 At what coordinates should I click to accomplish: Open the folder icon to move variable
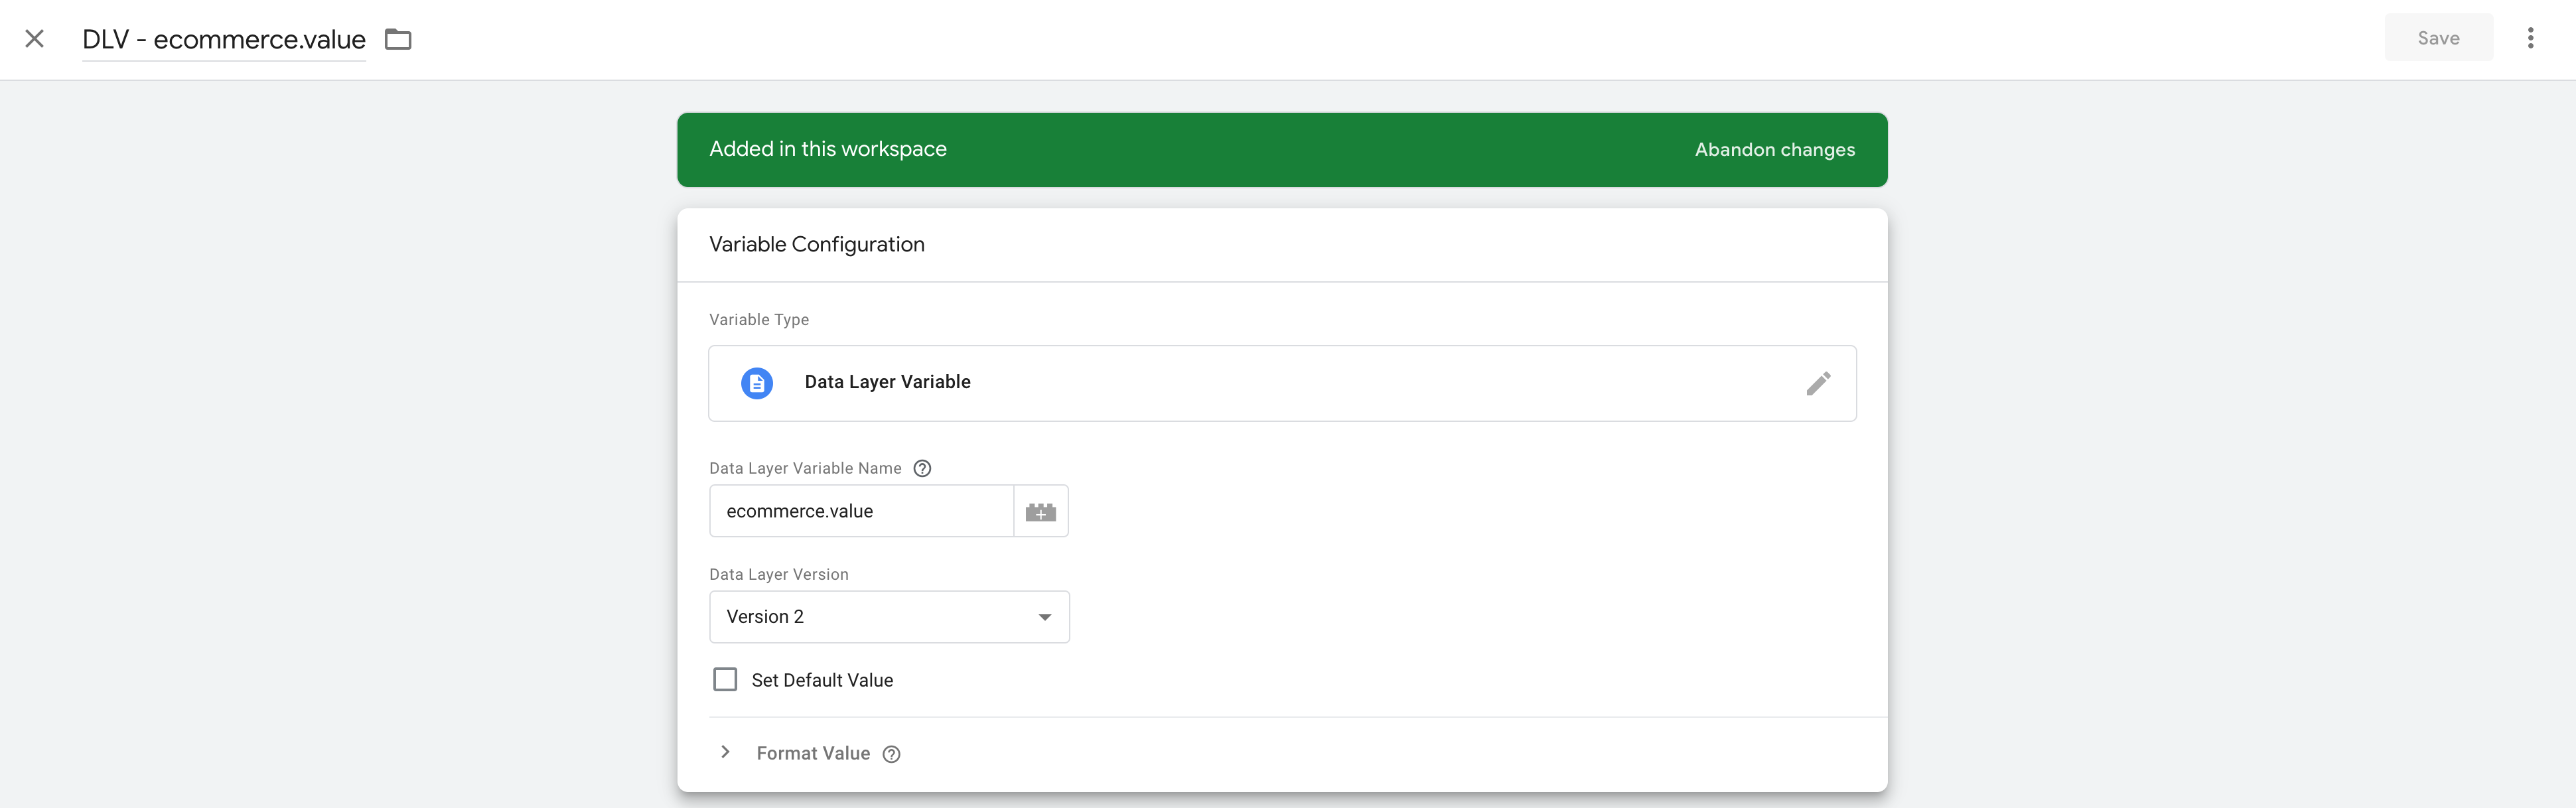click(x=398, y=39)
